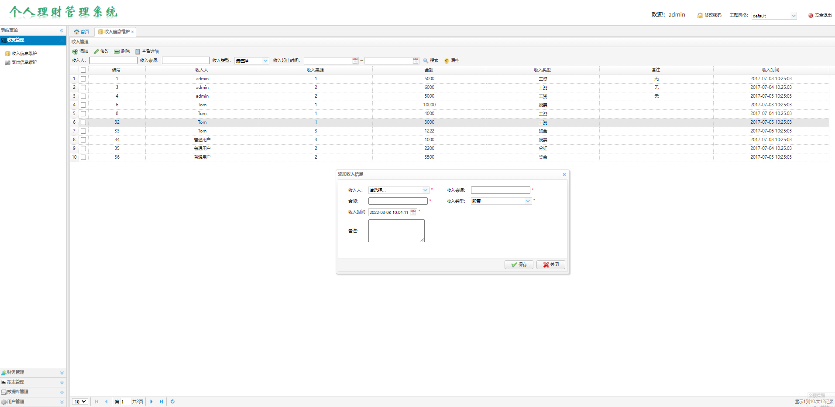Click the 关闭 (close) button in dialog
Screen dimensions: 835x407
point(551,265)
